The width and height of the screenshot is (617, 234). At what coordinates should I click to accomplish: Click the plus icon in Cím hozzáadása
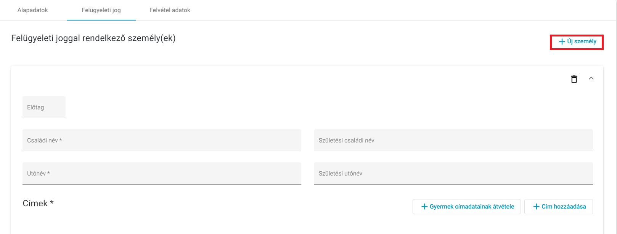coord(536,207)
